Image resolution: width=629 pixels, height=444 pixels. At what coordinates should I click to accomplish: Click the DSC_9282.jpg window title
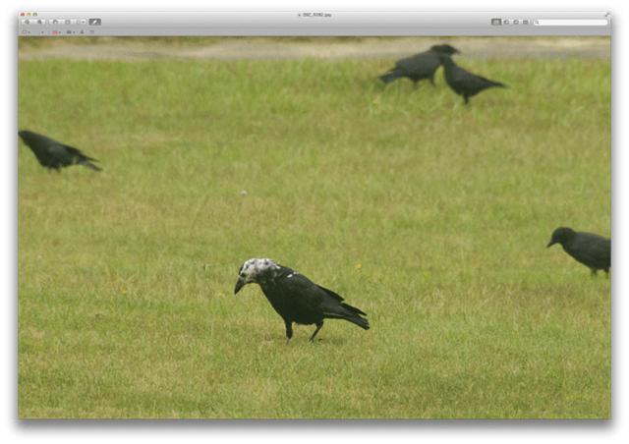316,15
